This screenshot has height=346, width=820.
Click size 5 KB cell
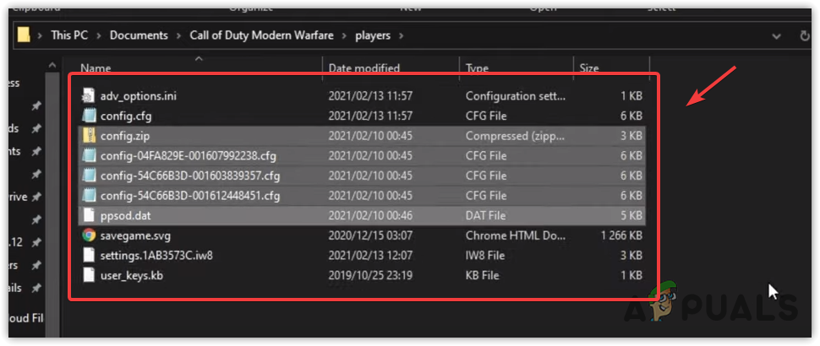coord(631,215)
